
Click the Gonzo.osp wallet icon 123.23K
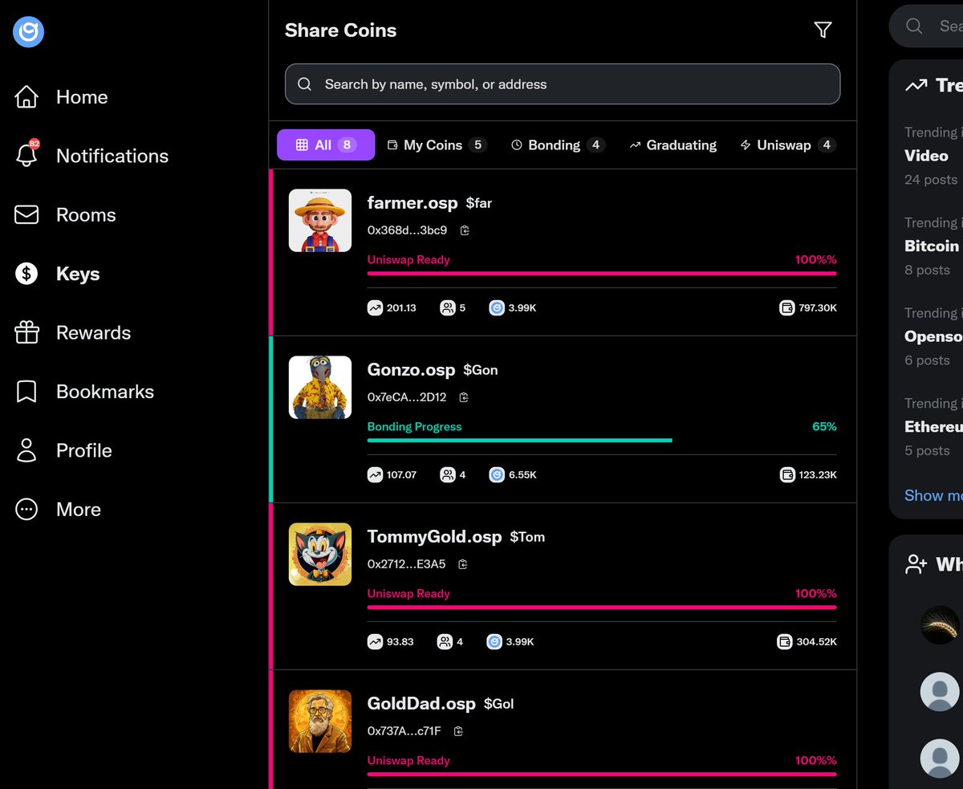787,474
